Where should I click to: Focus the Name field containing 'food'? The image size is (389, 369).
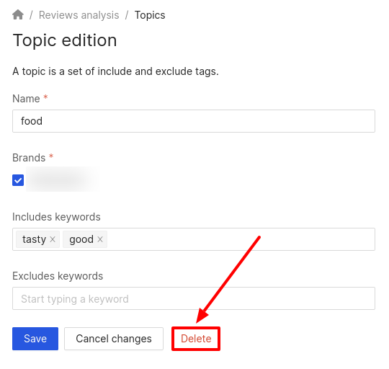point(194,121)
